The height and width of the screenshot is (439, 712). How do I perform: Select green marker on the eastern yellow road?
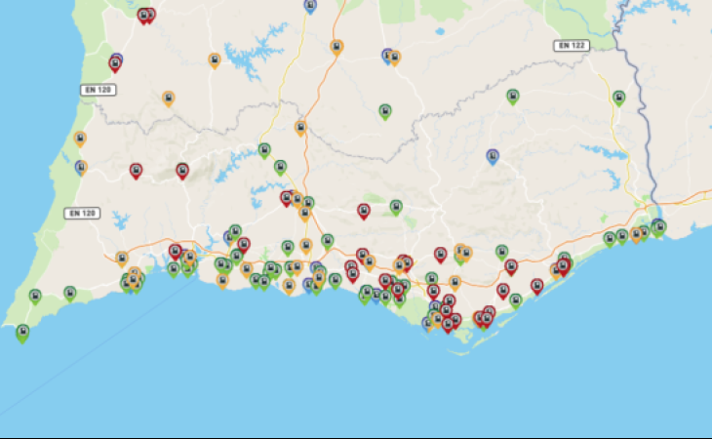[x=618, y=99]
